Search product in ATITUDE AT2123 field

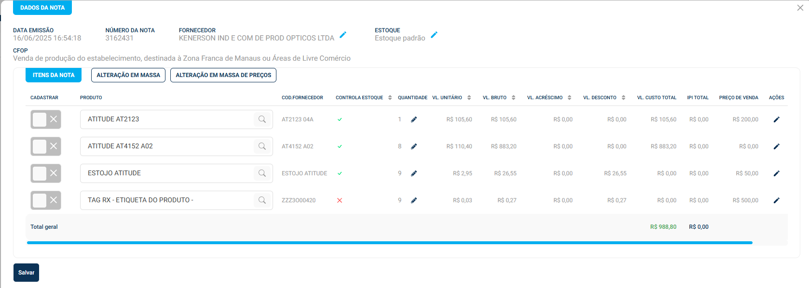point(262,119)
